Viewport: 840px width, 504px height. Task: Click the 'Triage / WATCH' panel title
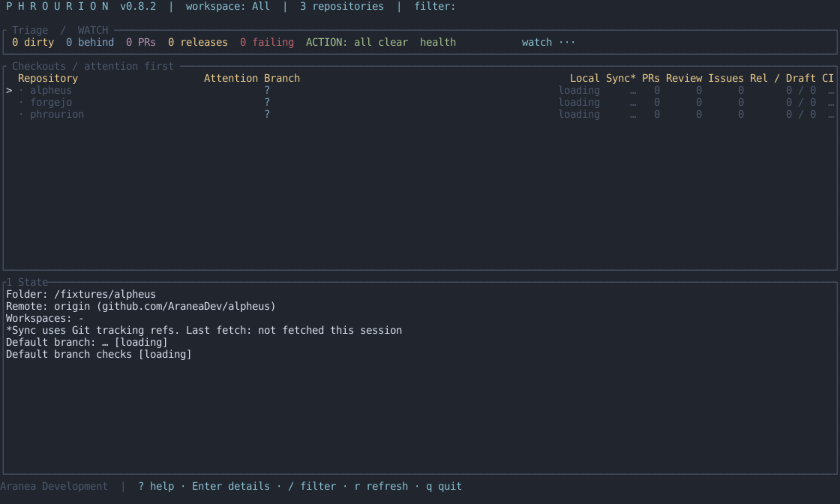(60, 31)
